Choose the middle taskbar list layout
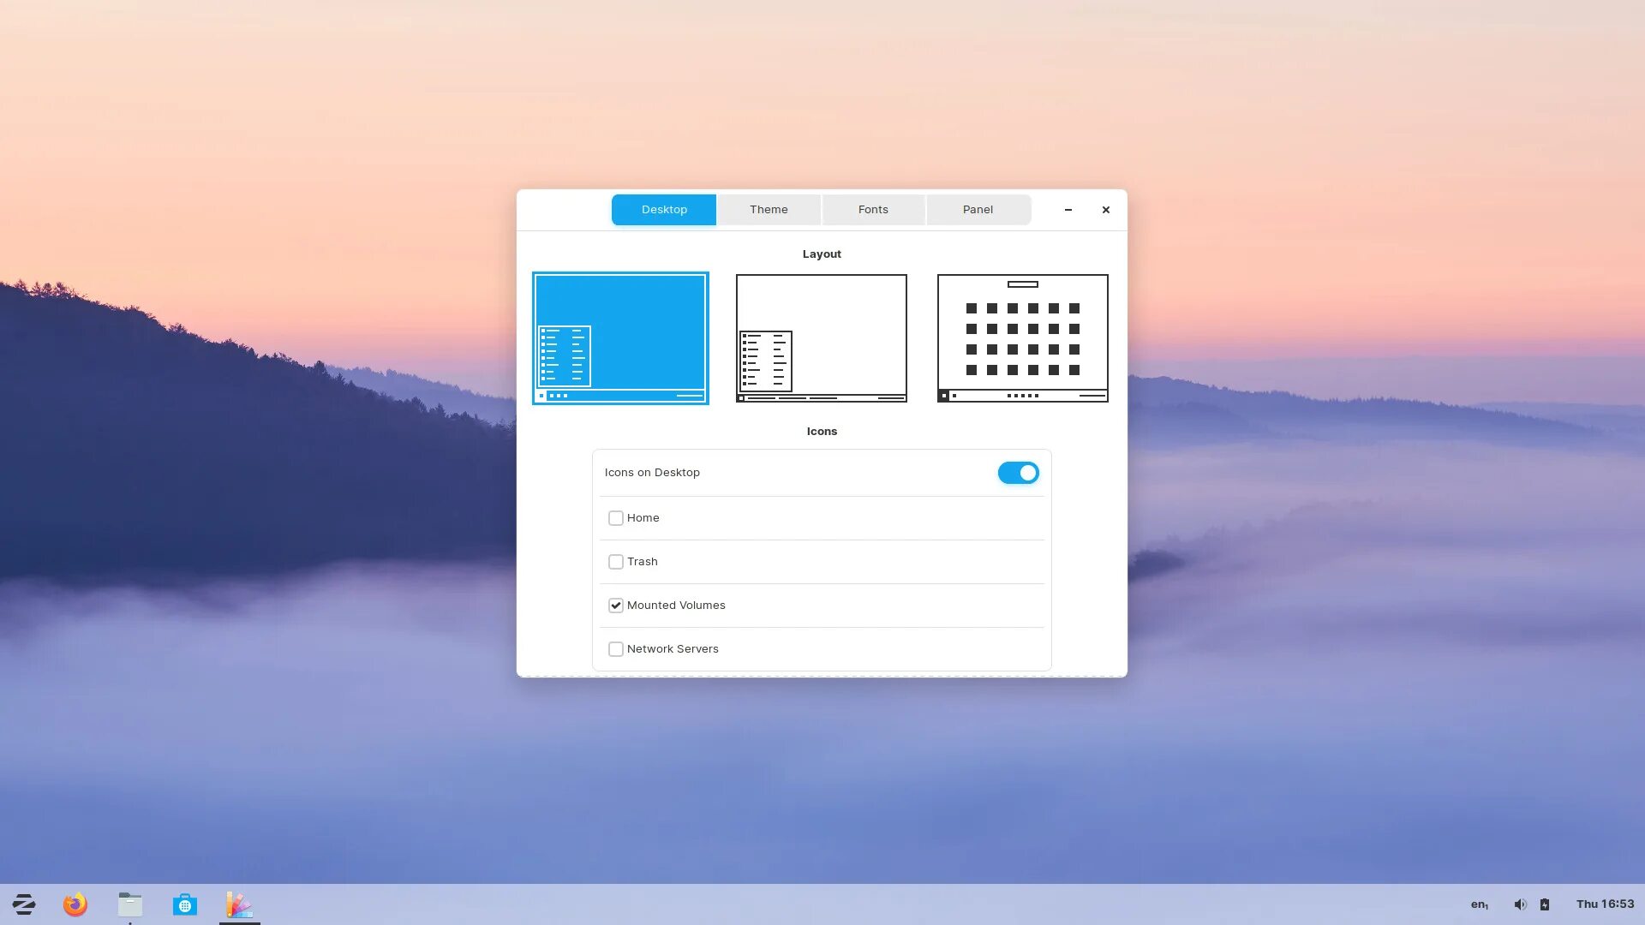The height and width of the screenshot is (925, 1645). [821, 338]
